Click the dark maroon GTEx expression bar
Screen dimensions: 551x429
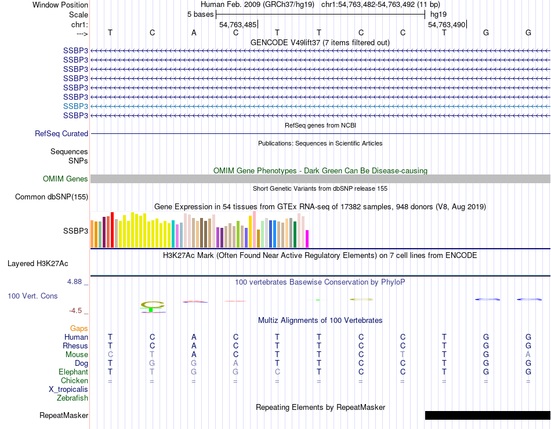point(104,232)
